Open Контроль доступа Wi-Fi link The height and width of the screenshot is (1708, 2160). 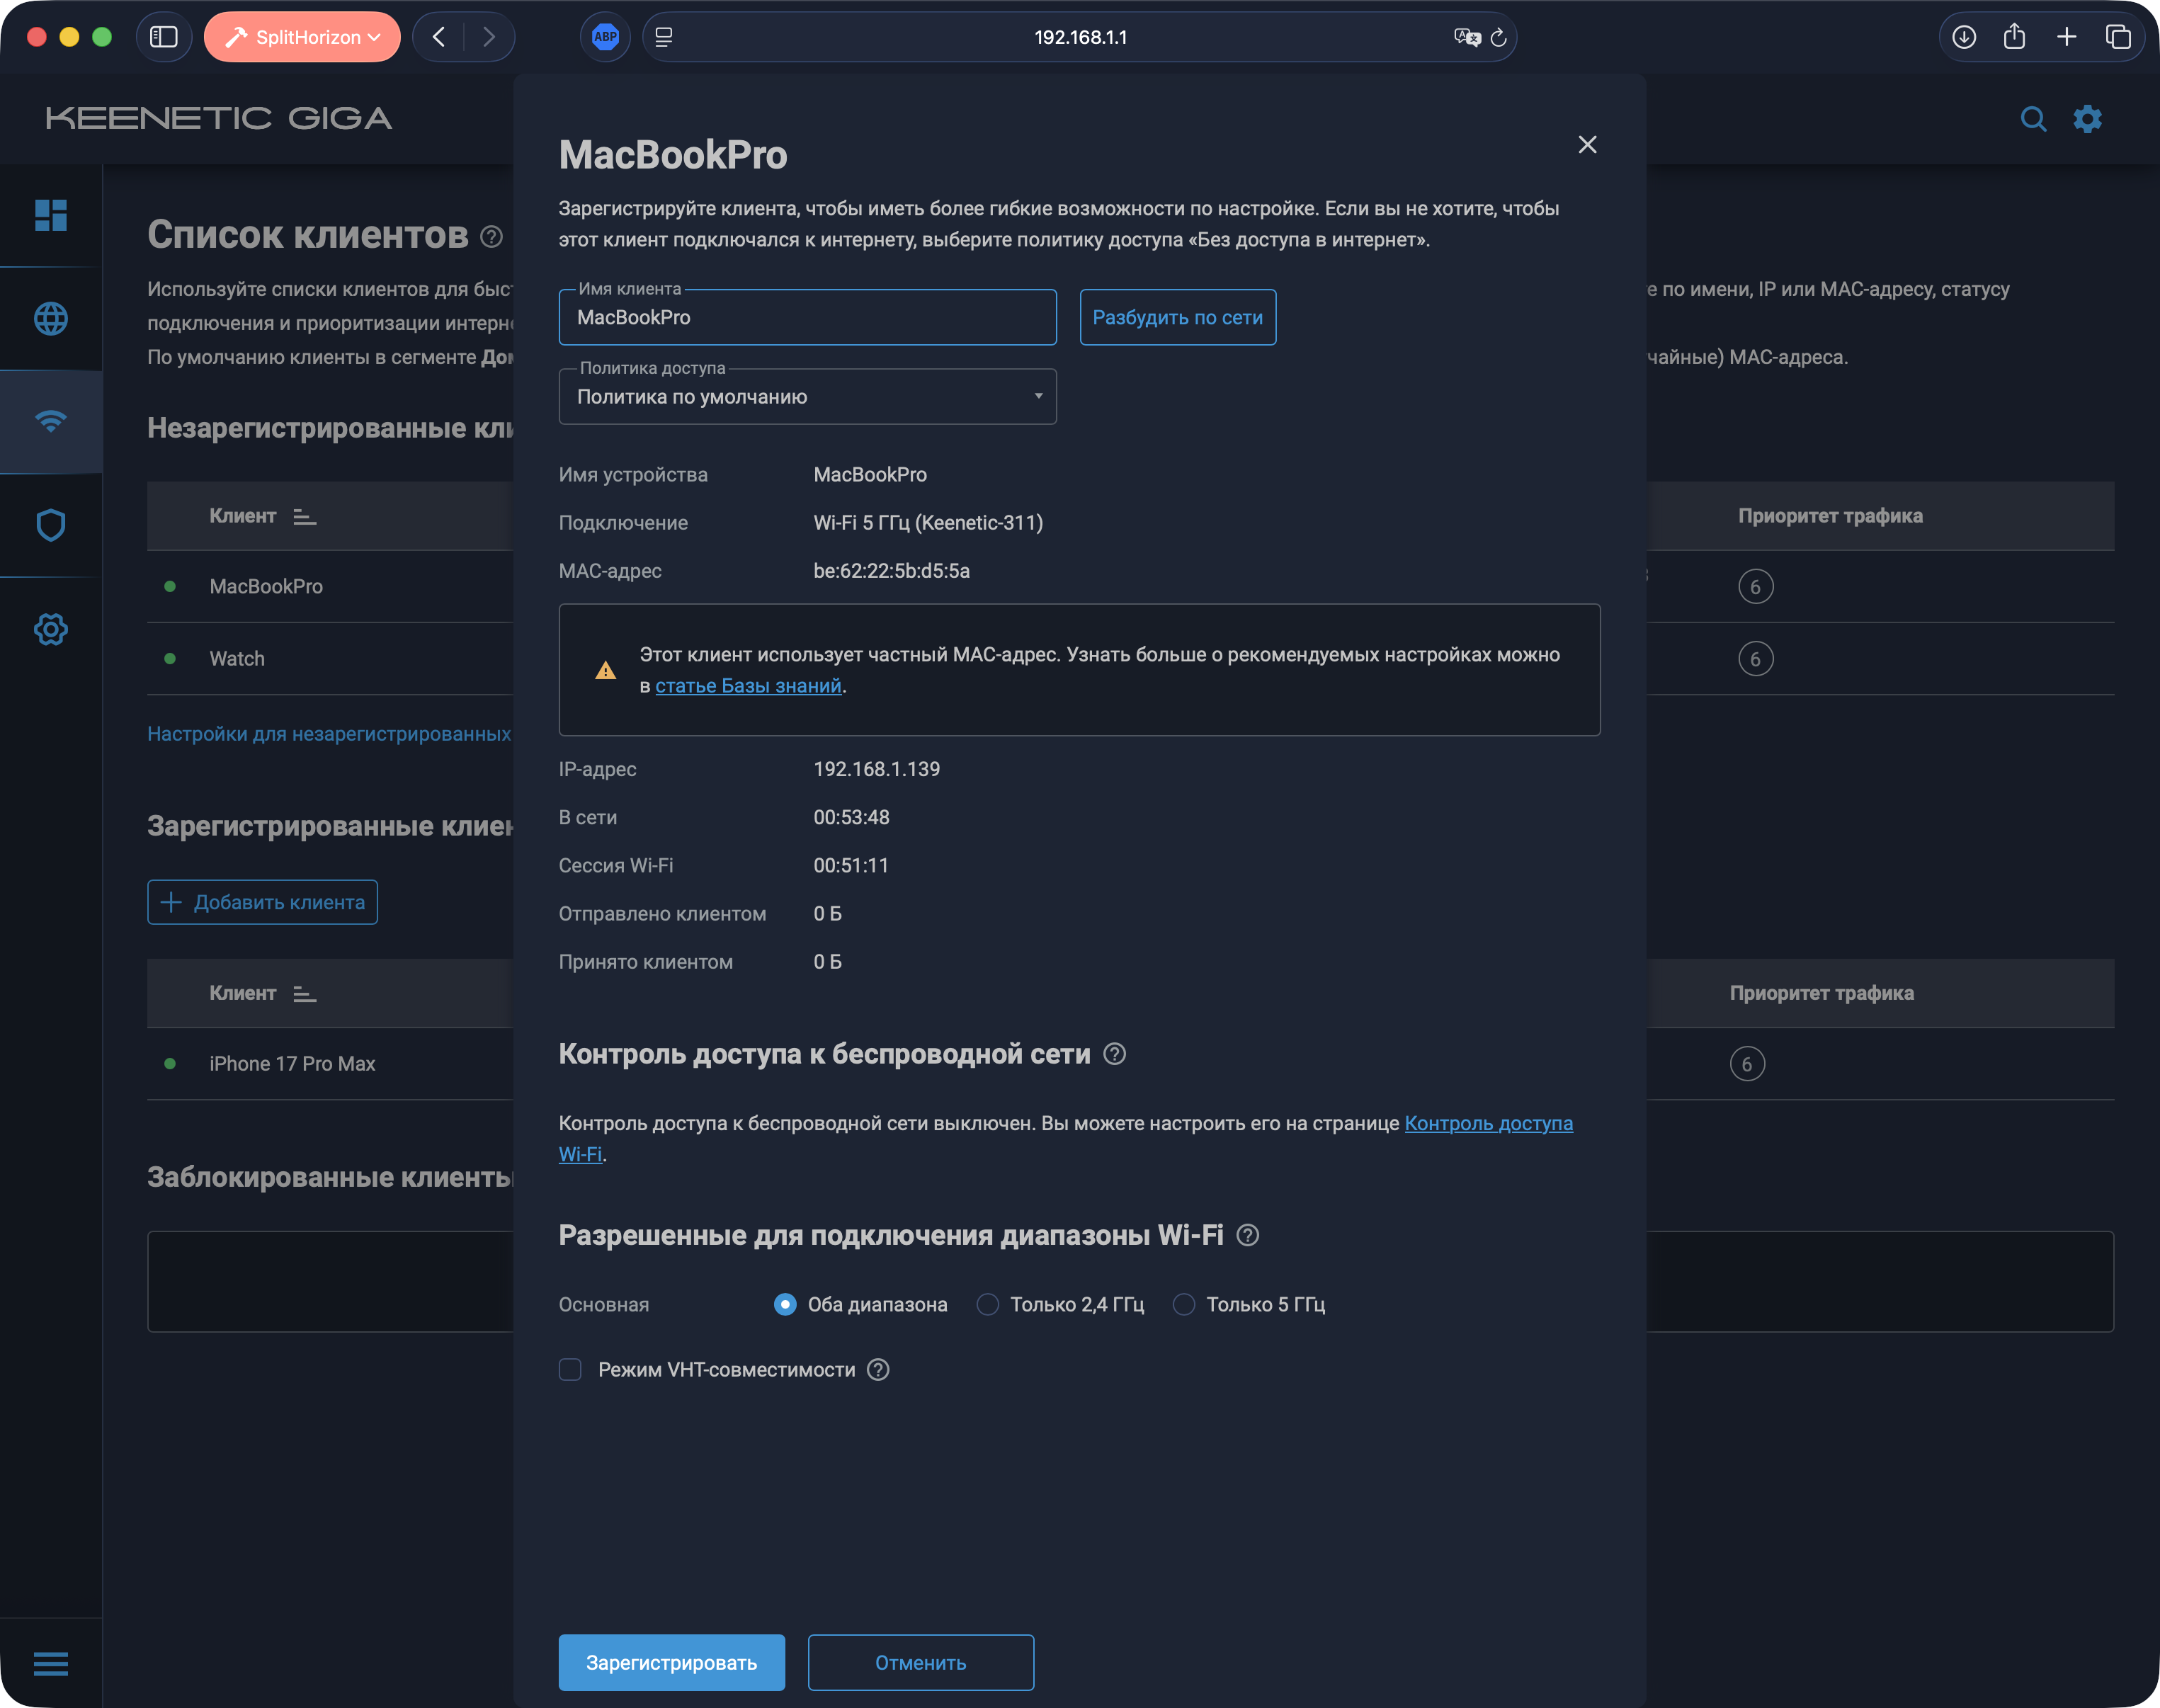click(x=1488, y=1124)
